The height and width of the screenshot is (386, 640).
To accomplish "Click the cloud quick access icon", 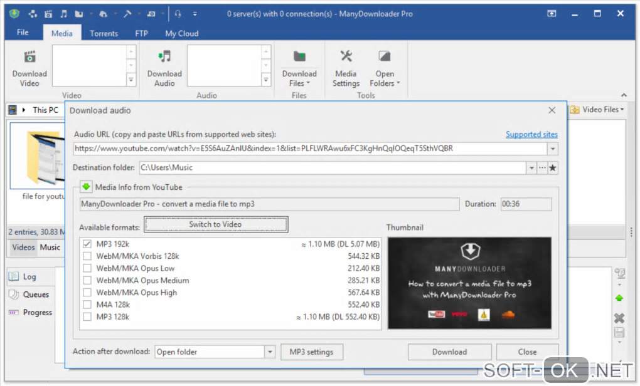I will coord(104,14).
